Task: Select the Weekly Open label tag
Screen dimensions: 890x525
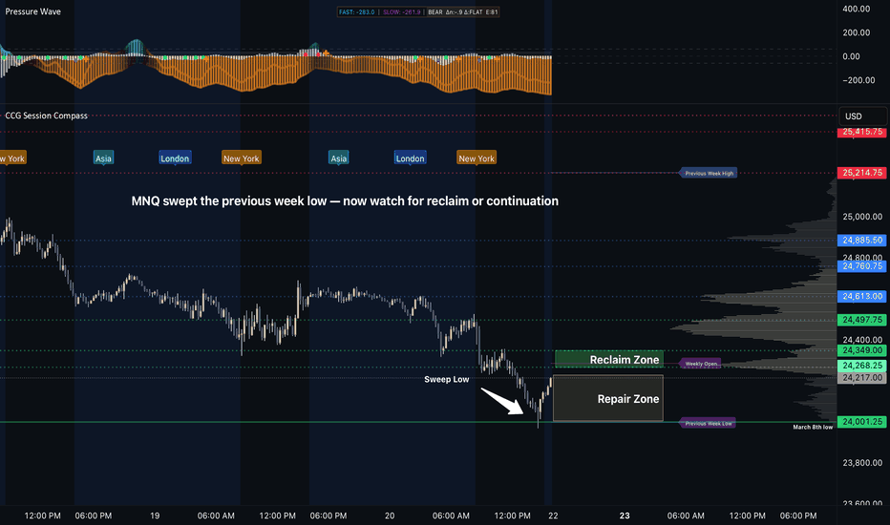Action: click(700, 364)
